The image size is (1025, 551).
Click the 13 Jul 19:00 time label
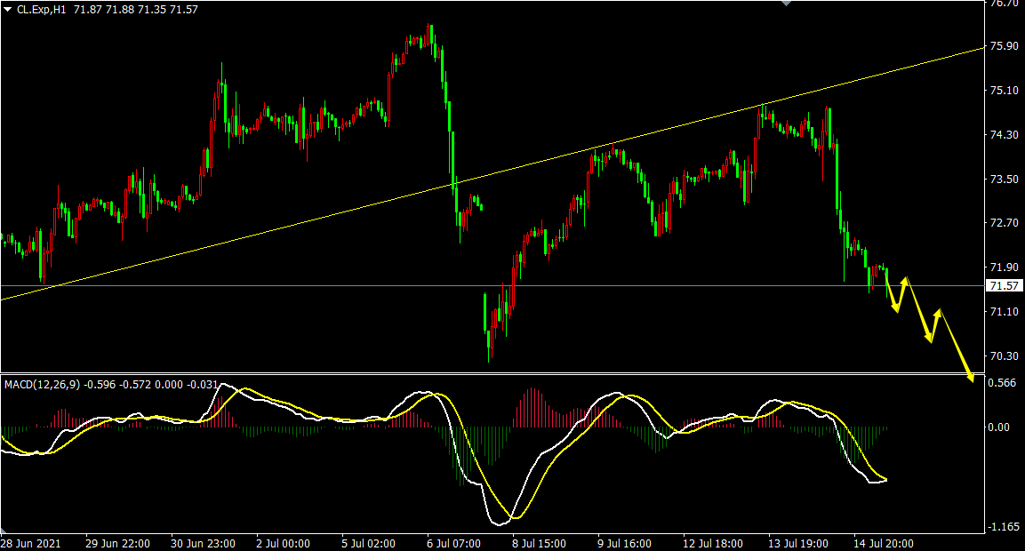click(x=798, y=544)
